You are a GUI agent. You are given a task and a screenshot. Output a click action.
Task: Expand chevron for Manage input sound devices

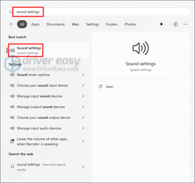point(83,96)
